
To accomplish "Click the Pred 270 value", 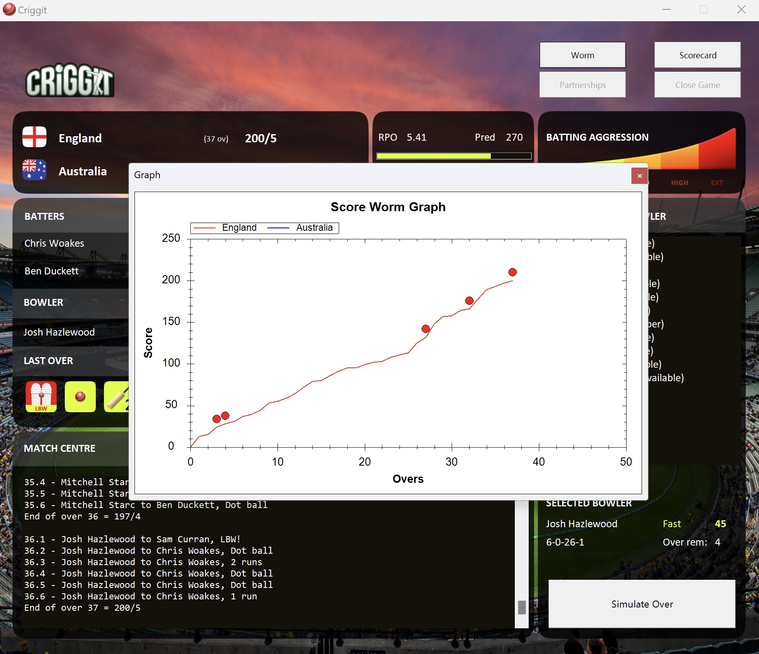I will [x=514, y=137].
